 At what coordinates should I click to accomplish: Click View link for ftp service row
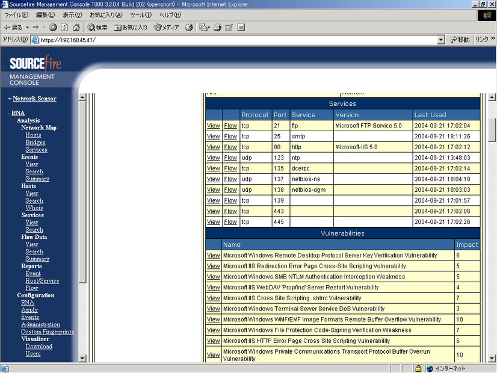tap(213, 126)
